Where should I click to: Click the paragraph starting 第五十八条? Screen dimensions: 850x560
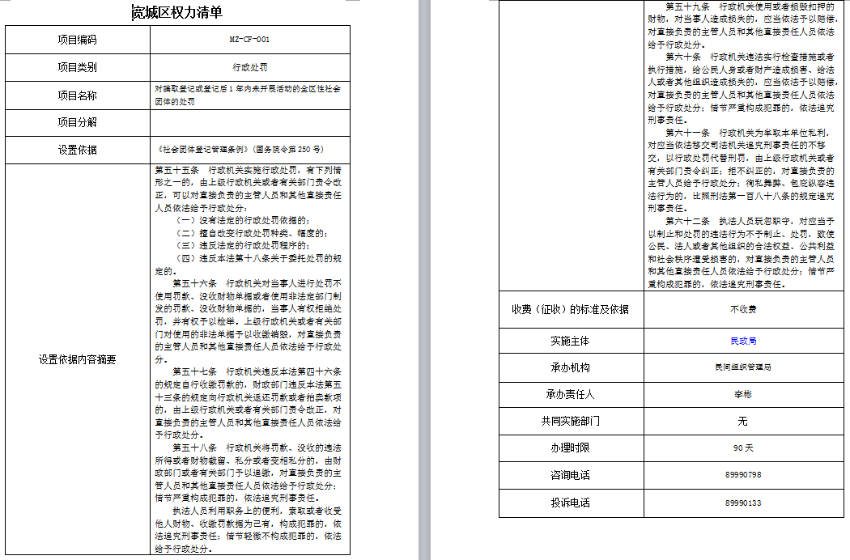249,473
